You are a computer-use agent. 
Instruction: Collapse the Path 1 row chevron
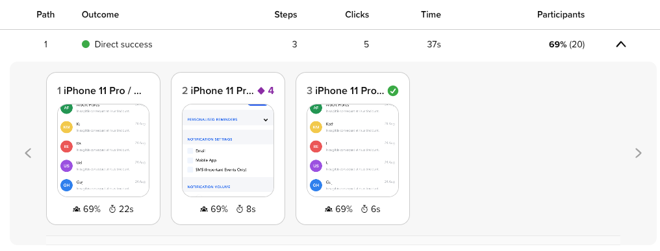click(x=621, y=44)
